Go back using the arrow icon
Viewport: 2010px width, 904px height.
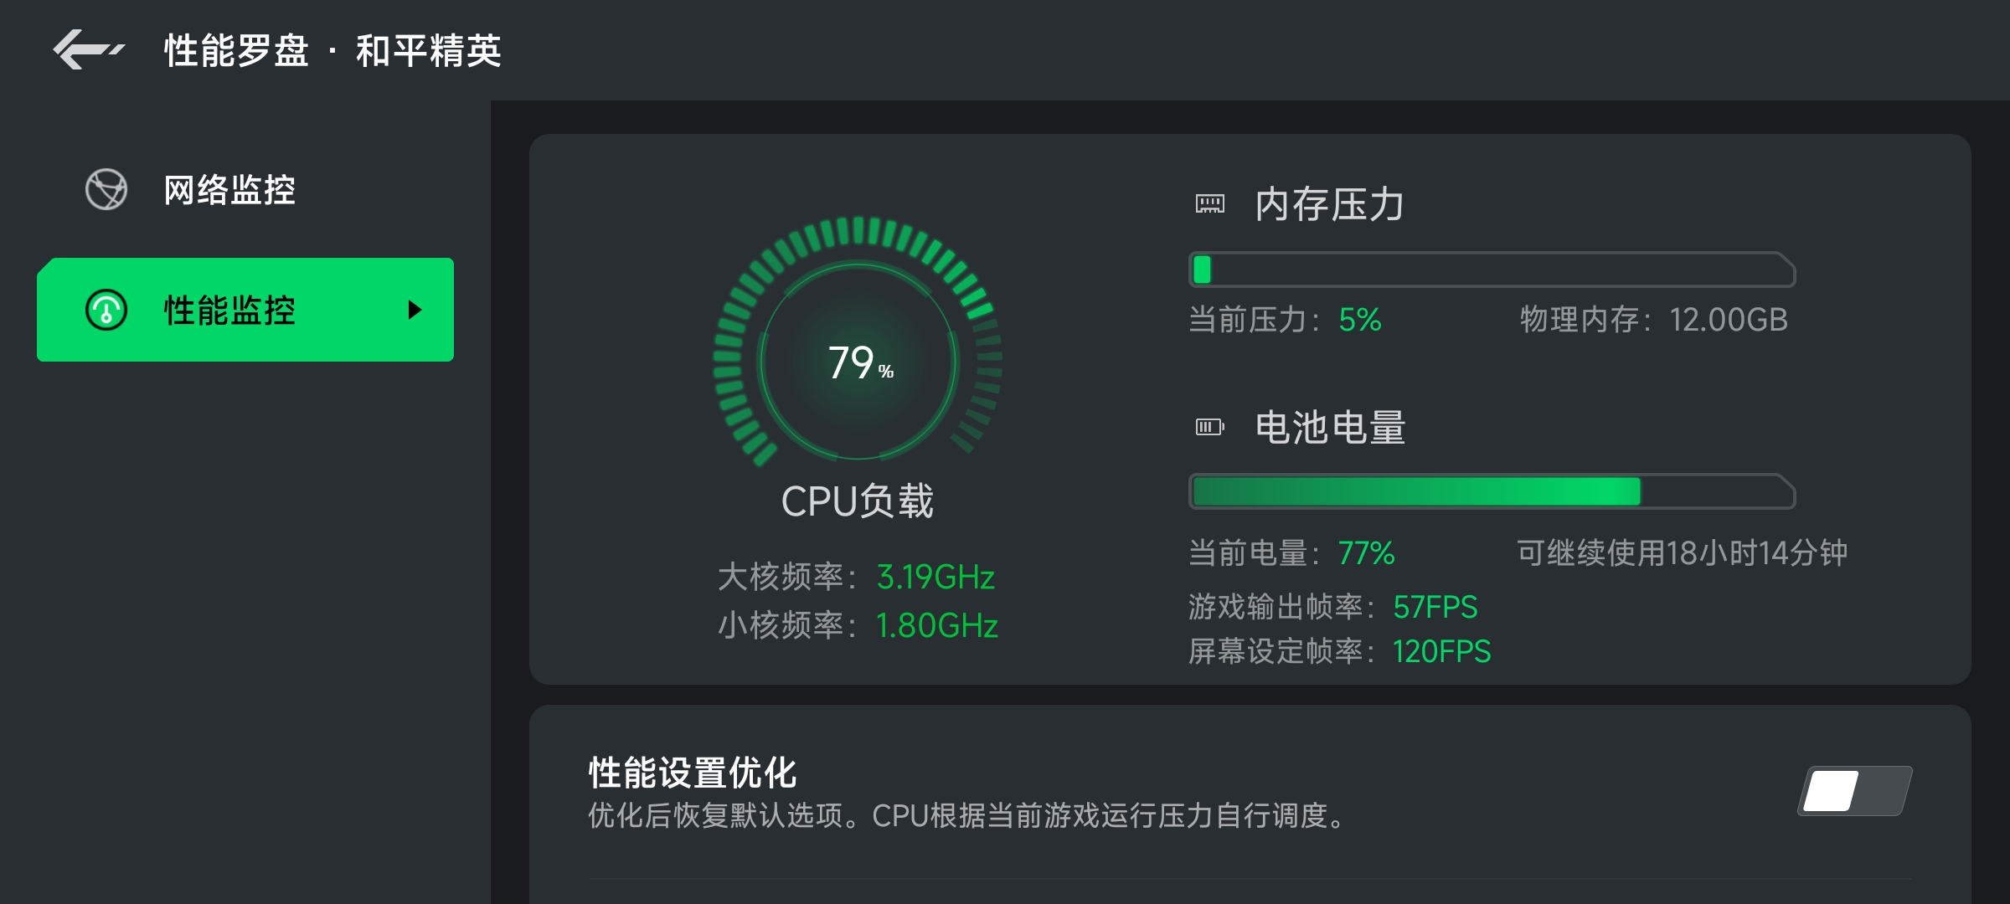89,49
